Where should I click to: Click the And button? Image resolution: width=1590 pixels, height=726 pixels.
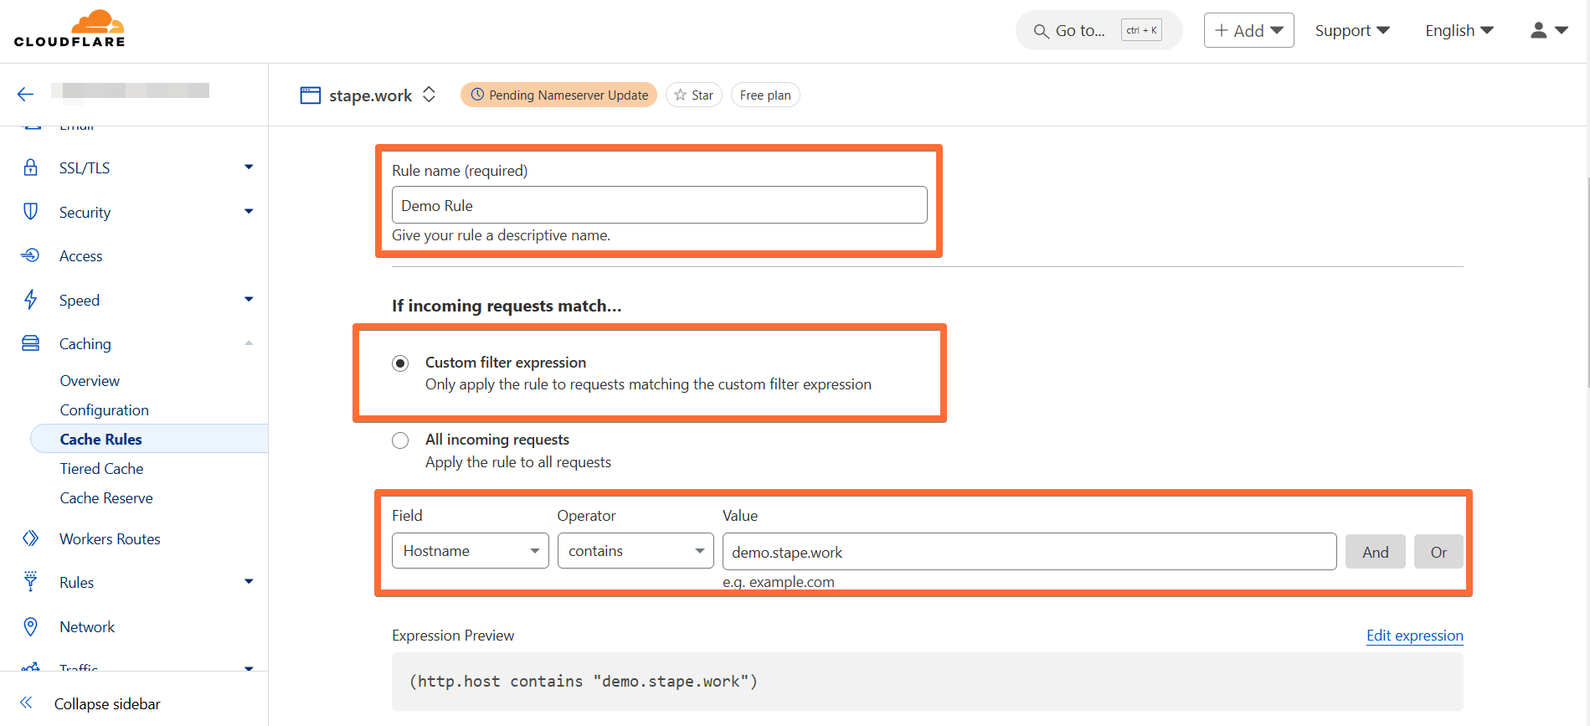coord(1375,552)
